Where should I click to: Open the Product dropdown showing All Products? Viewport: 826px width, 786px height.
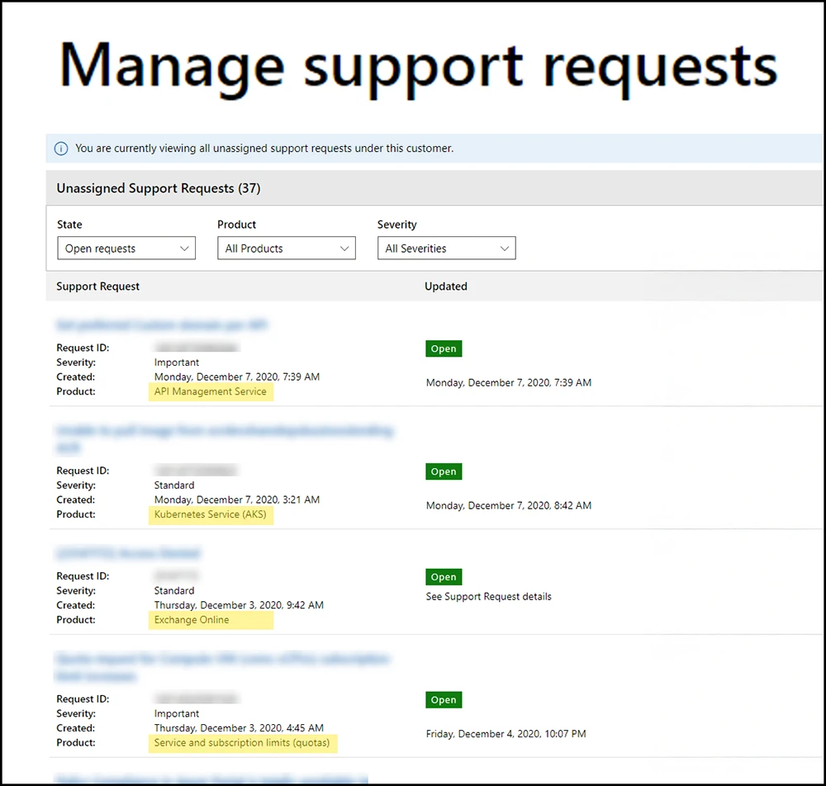(x=287, y=248)
